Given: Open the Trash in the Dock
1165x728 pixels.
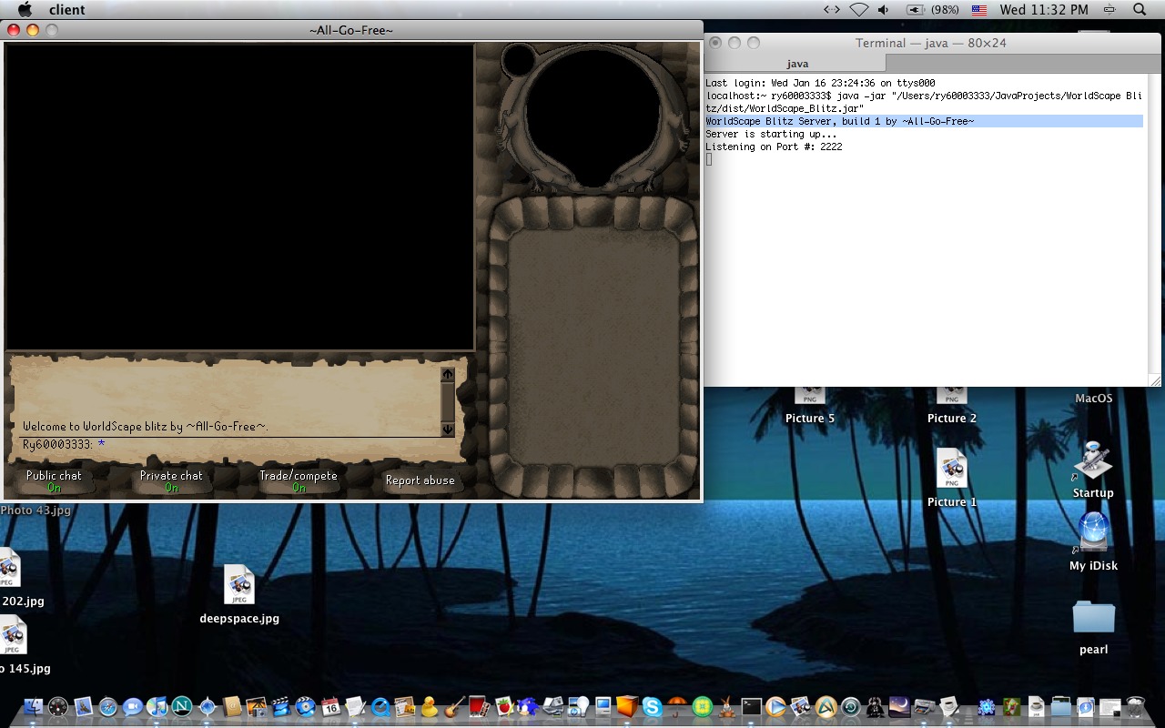Looking at the screenshot, I should [x=1135, y=707].
